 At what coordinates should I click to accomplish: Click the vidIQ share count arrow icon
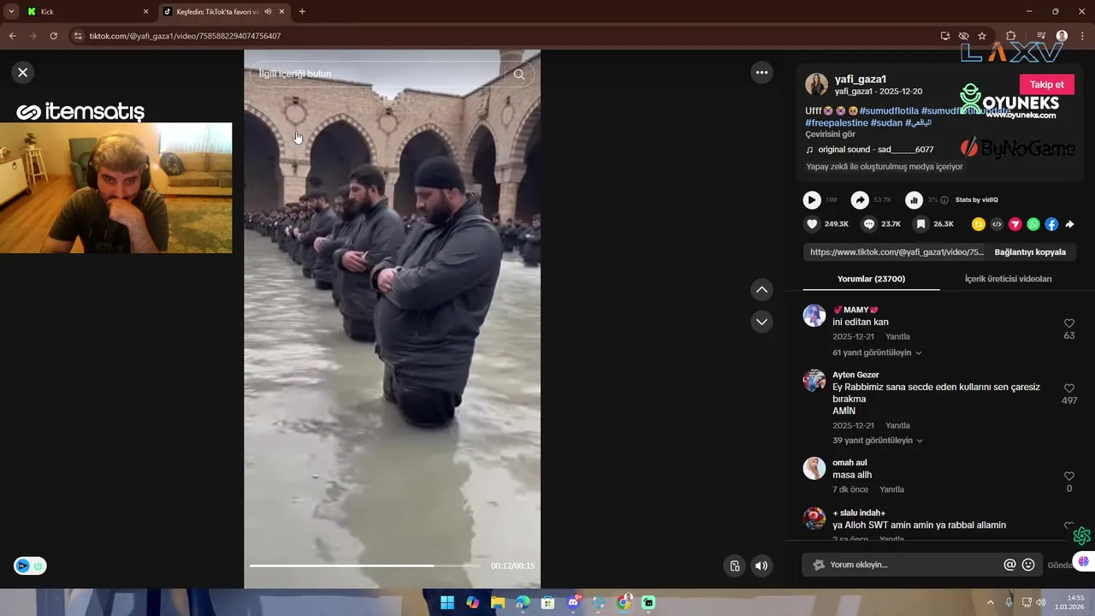point(860,199)
